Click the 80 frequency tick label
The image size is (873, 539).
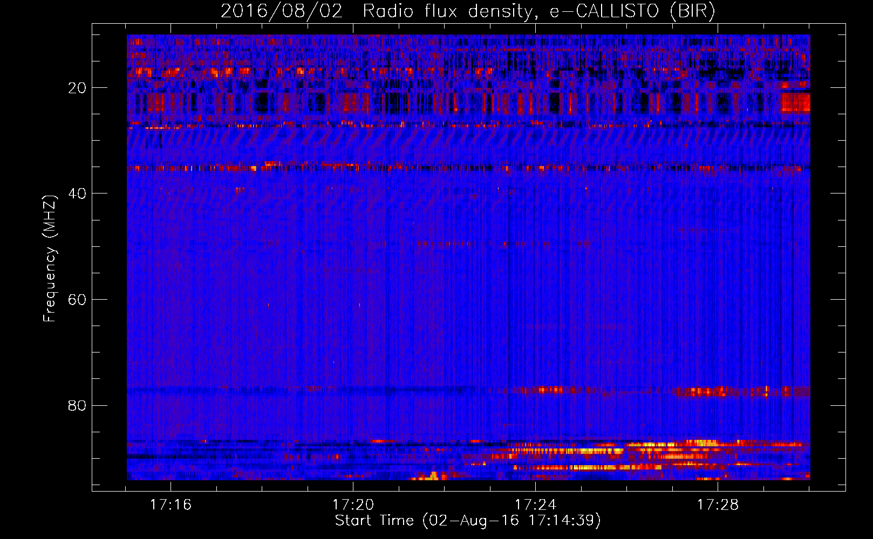tap(78, 405)
